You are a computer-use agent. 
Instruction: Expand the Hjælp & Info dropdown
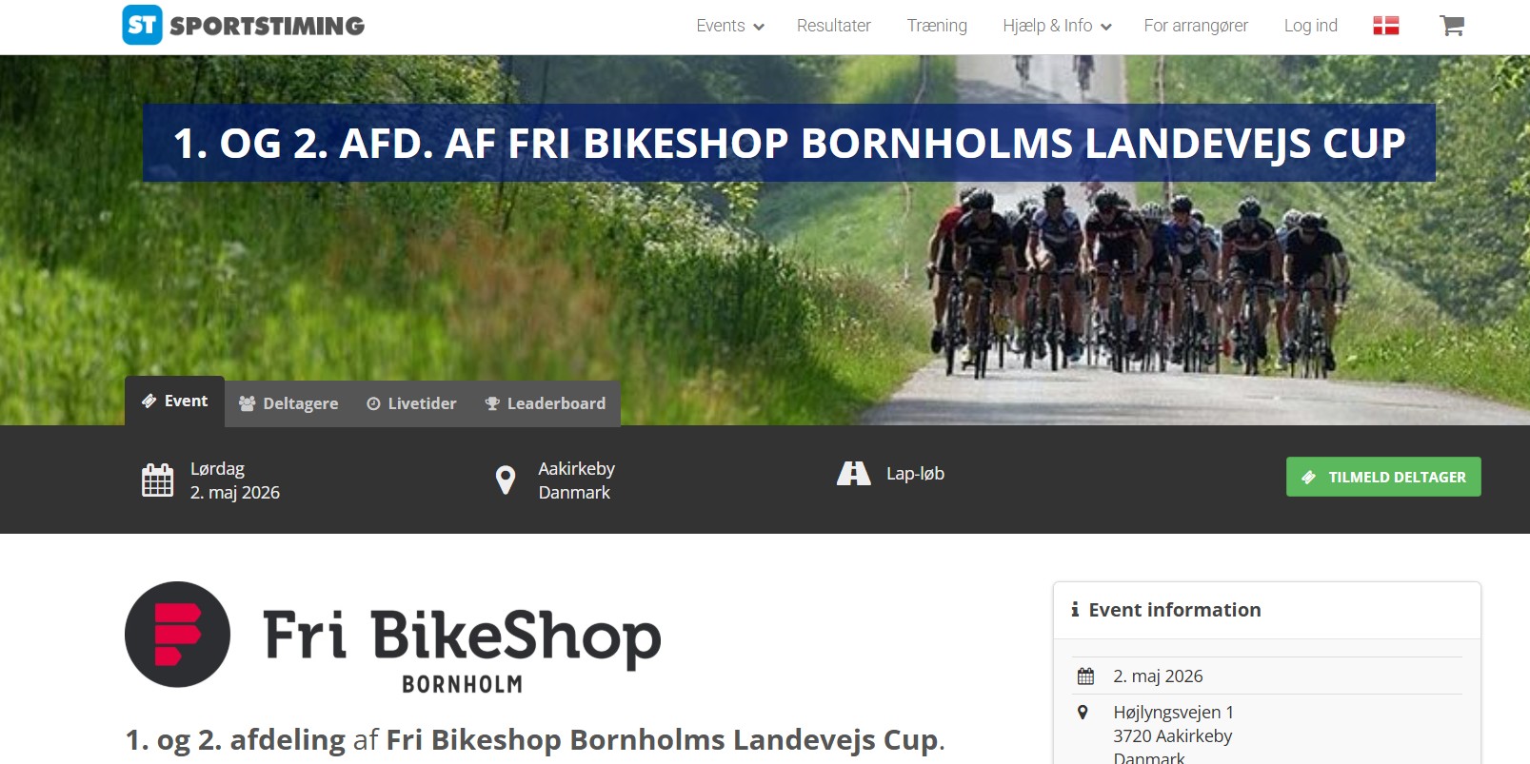point(1057,26)
